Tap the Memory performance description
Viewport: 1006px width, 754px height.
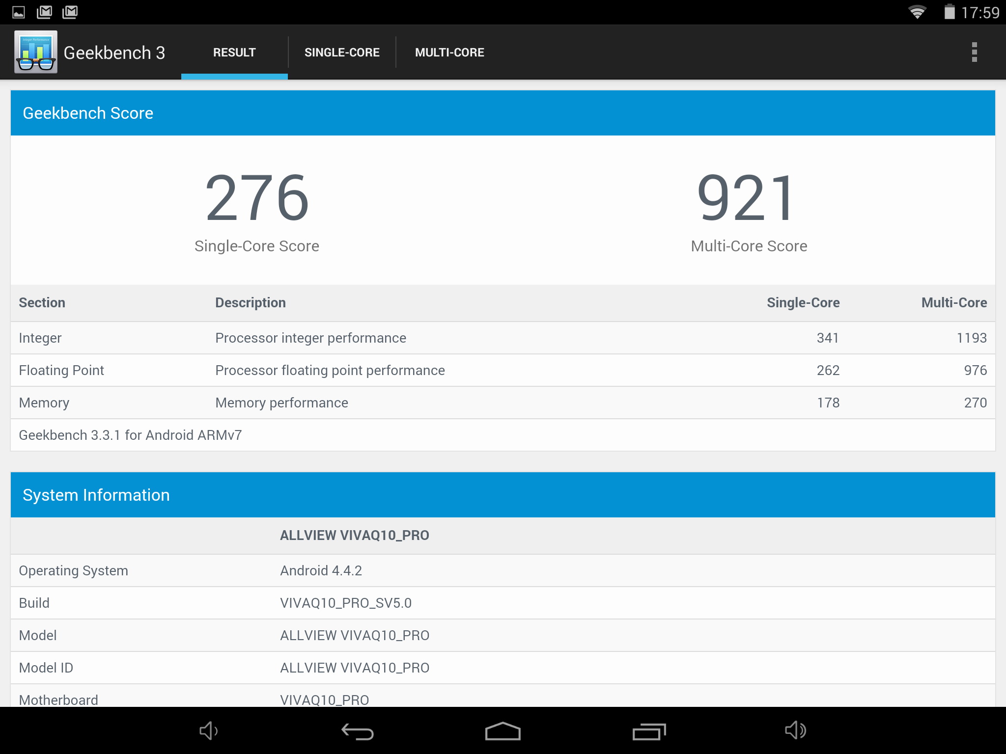[x=282, y=403]
